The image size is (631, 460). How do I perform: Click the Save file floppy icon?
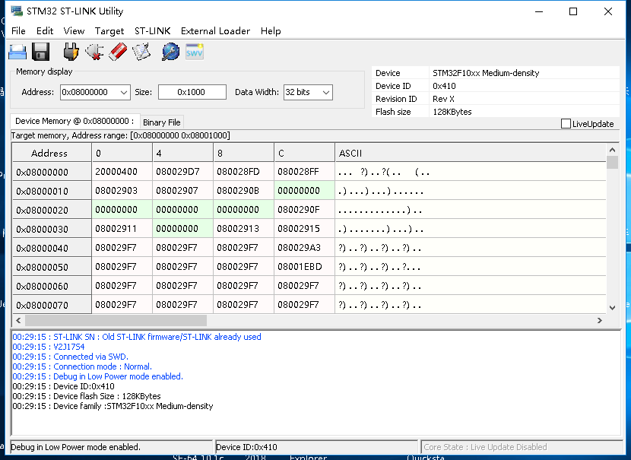pos(40,52)
